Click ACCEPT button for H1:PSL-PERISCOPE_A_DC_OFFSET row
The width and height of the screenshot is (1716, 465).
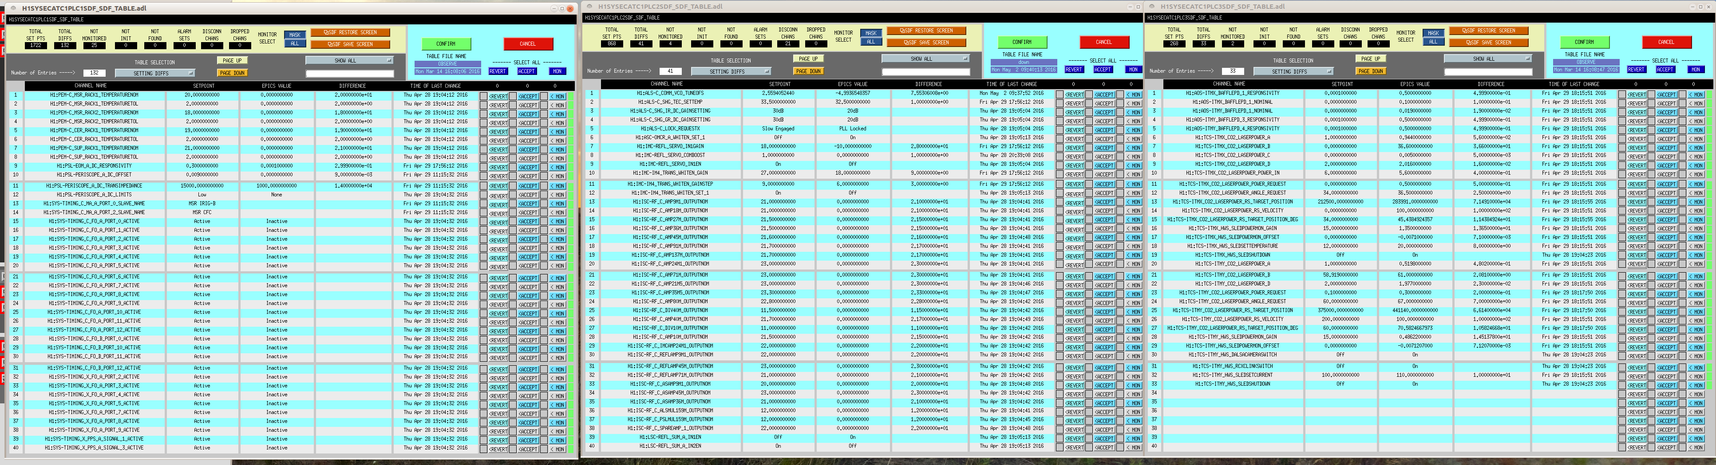pos(528,176)
